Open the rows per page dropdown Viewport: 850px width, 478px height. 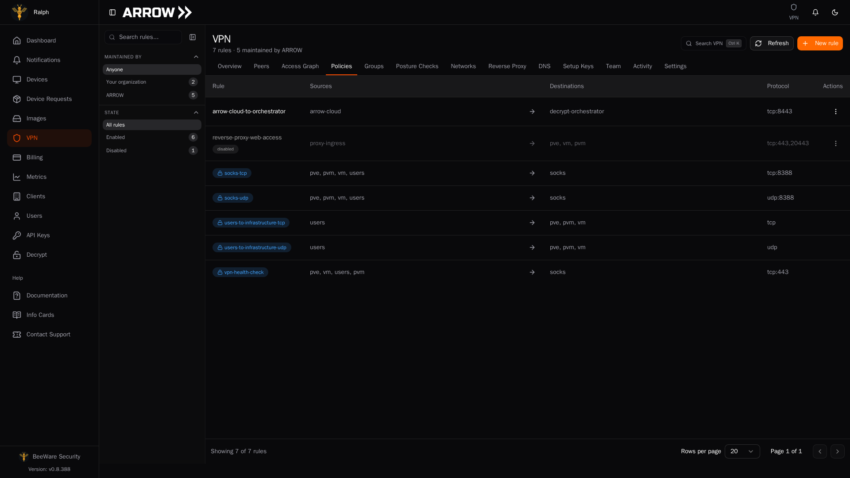(x=742, y=451)
